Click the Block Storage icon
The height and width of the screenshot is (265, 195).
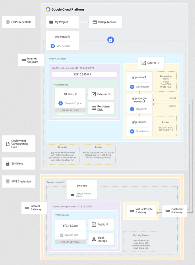coord(94,239)
